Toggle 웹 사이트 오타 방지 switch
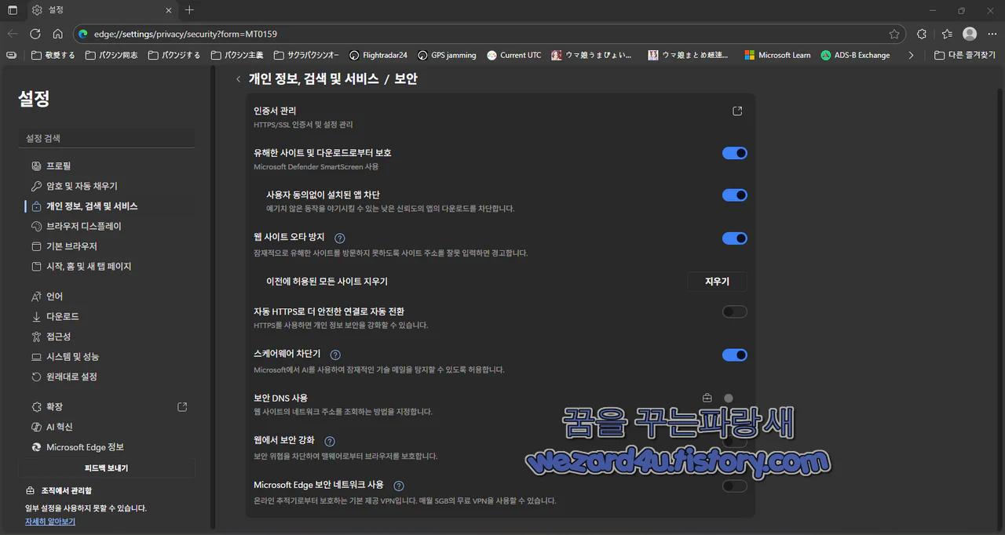 (x=735, y=238)
